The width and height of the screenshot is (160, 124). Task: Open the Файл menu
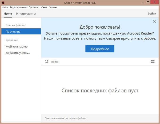pyautogui.click(x=5, y=7)
